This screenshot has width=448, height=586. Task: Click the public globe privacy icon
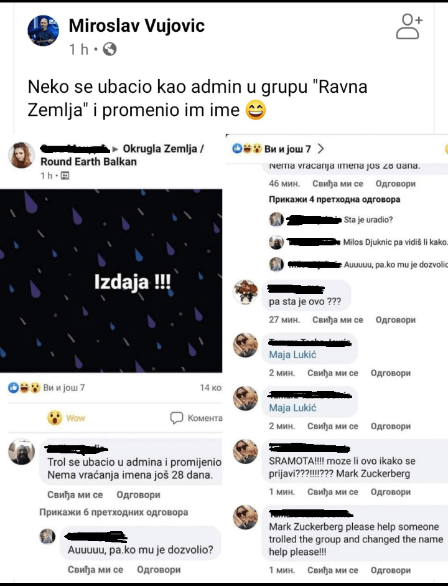tap(110, 49)
